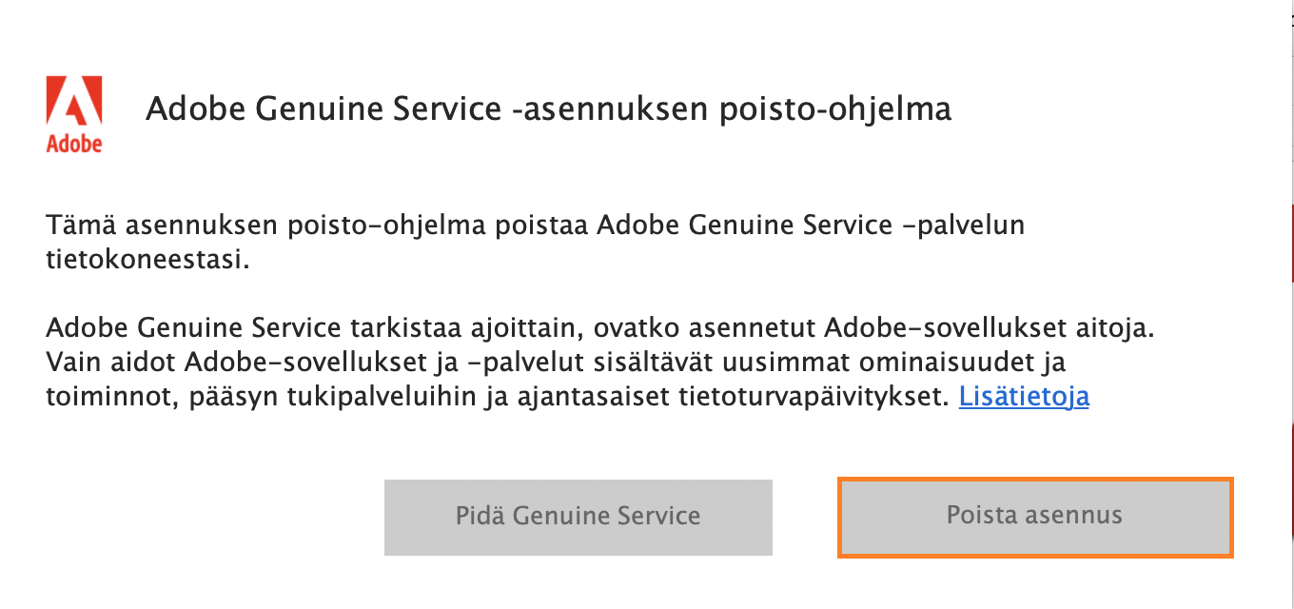This screenshot has width=1294, height=609.
Task: Click the scrollbar on the right edge
Action: 1289,238
